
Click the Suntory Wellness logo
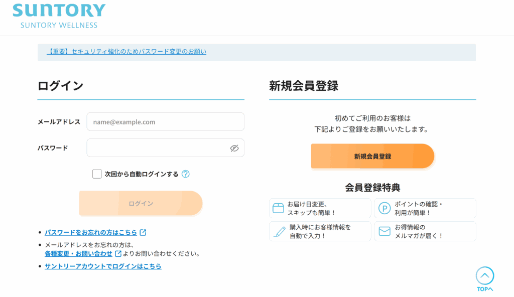[59, 16]
